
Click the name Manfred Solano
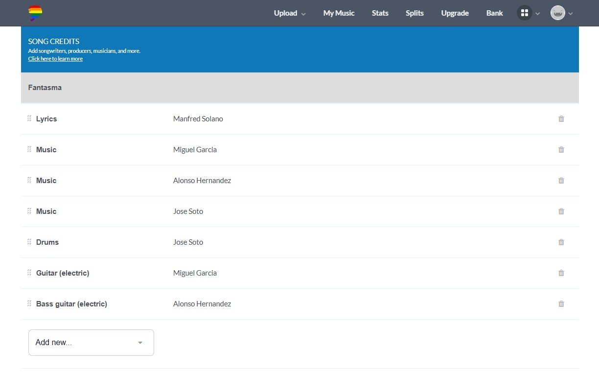[x=198, y=119]
